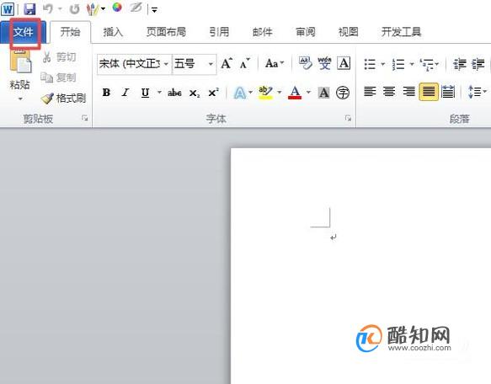This screenshot has height=384, width=491.
Task: Click the Clear Formatting eraser icon
Action: pos(306,63)
